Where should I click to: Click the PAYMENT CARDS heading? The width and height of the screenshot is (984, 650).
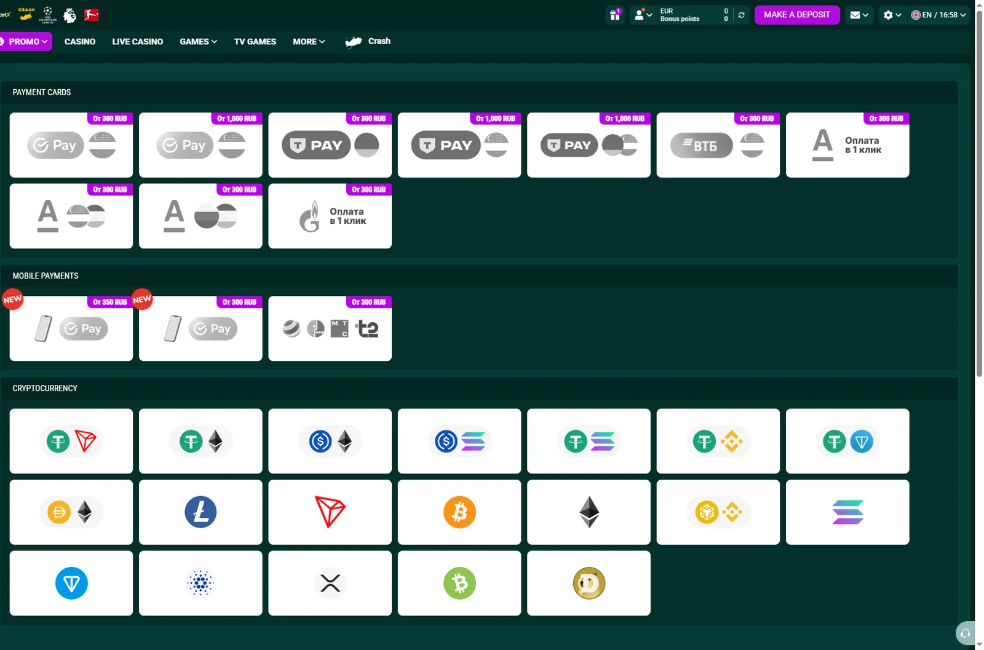pos(42,92)
